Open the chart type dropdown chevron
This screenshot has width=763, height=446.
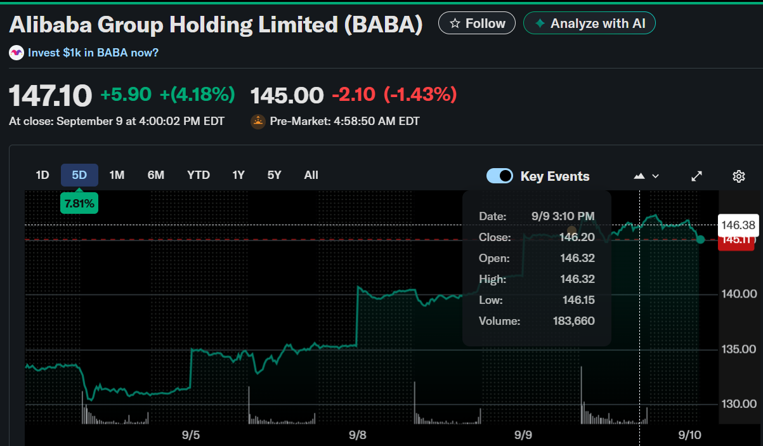point(656,176)
